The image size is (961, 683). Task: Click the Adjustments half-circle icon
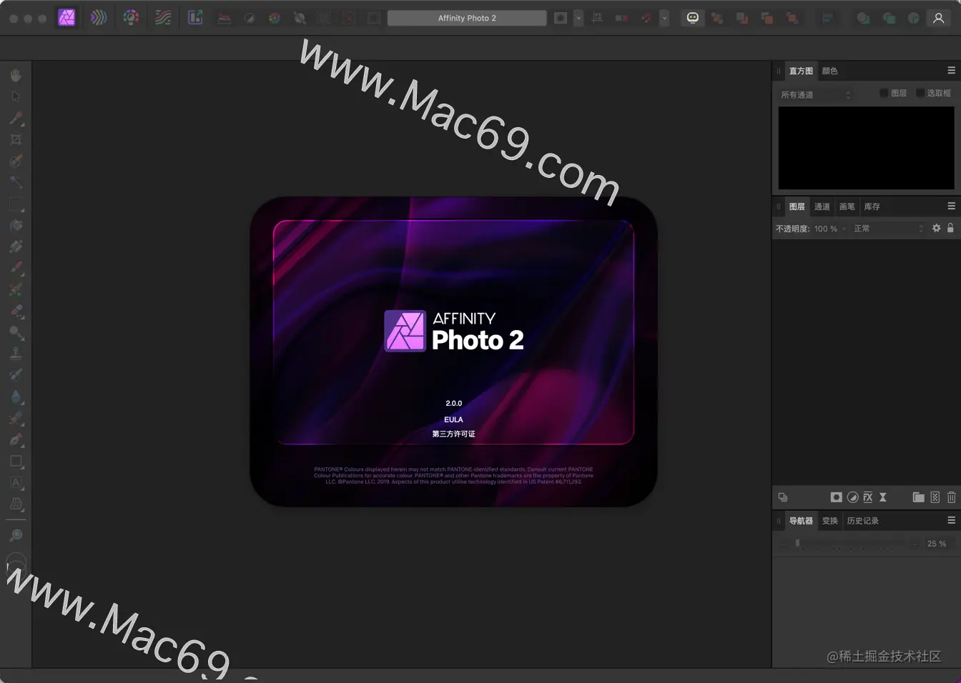click(x=852, y=497)
